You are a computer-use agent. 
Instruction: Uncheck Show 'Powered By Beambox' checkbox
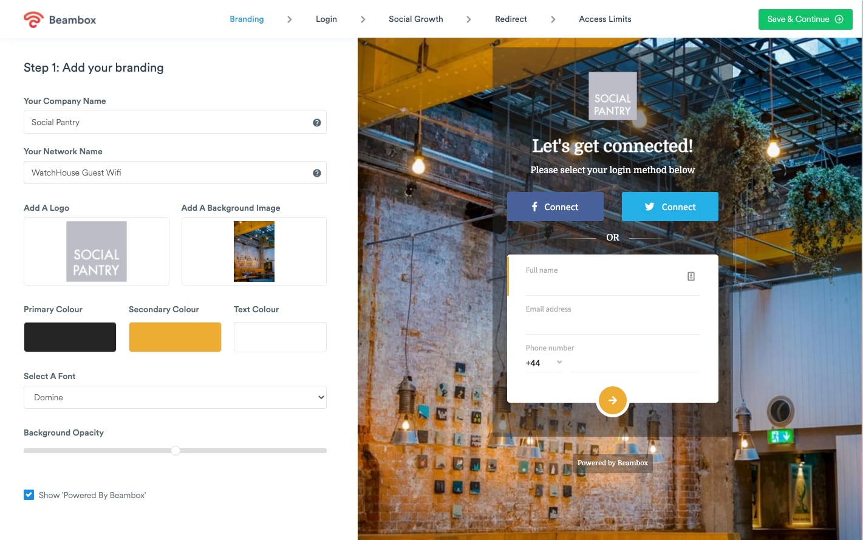click(x=29, y=495)
